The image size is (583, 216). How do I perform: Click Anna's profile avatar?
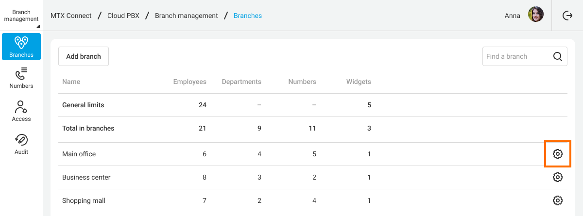coord(535,16)
